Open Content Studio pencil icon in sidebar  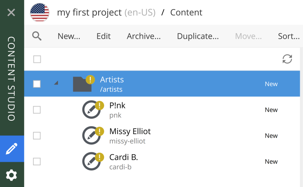click(x=12, y=149)
